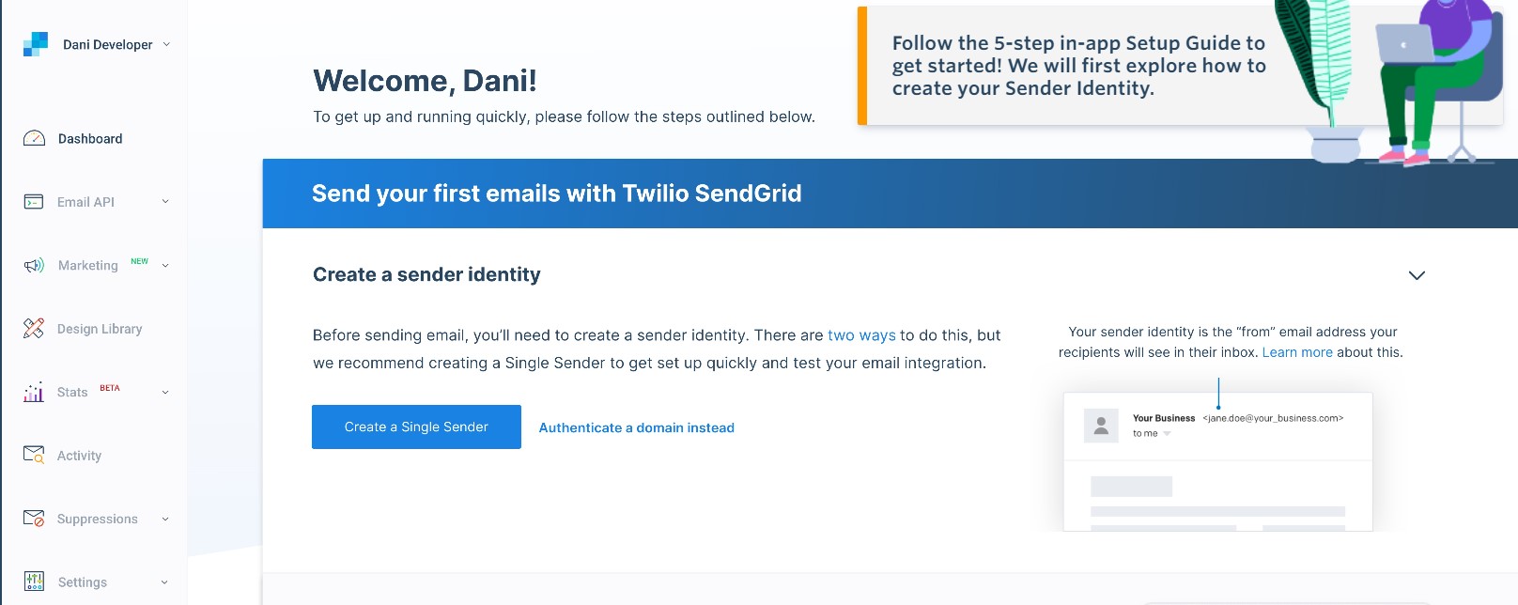Click the Marketing megaphone icon
The width and height of the screenshot is (1518, 605).
point(34,266)
